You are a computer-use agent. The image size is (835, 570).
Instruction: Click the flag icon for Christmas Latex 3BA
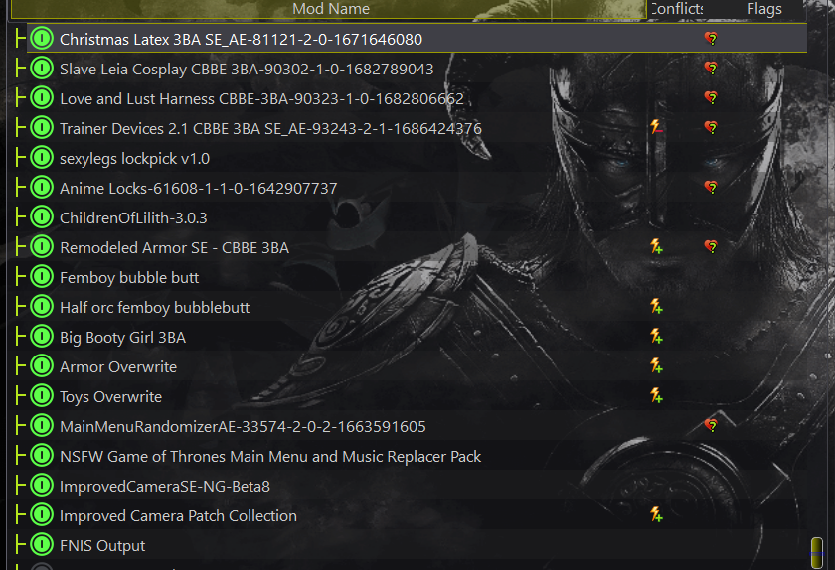[711, 39]
